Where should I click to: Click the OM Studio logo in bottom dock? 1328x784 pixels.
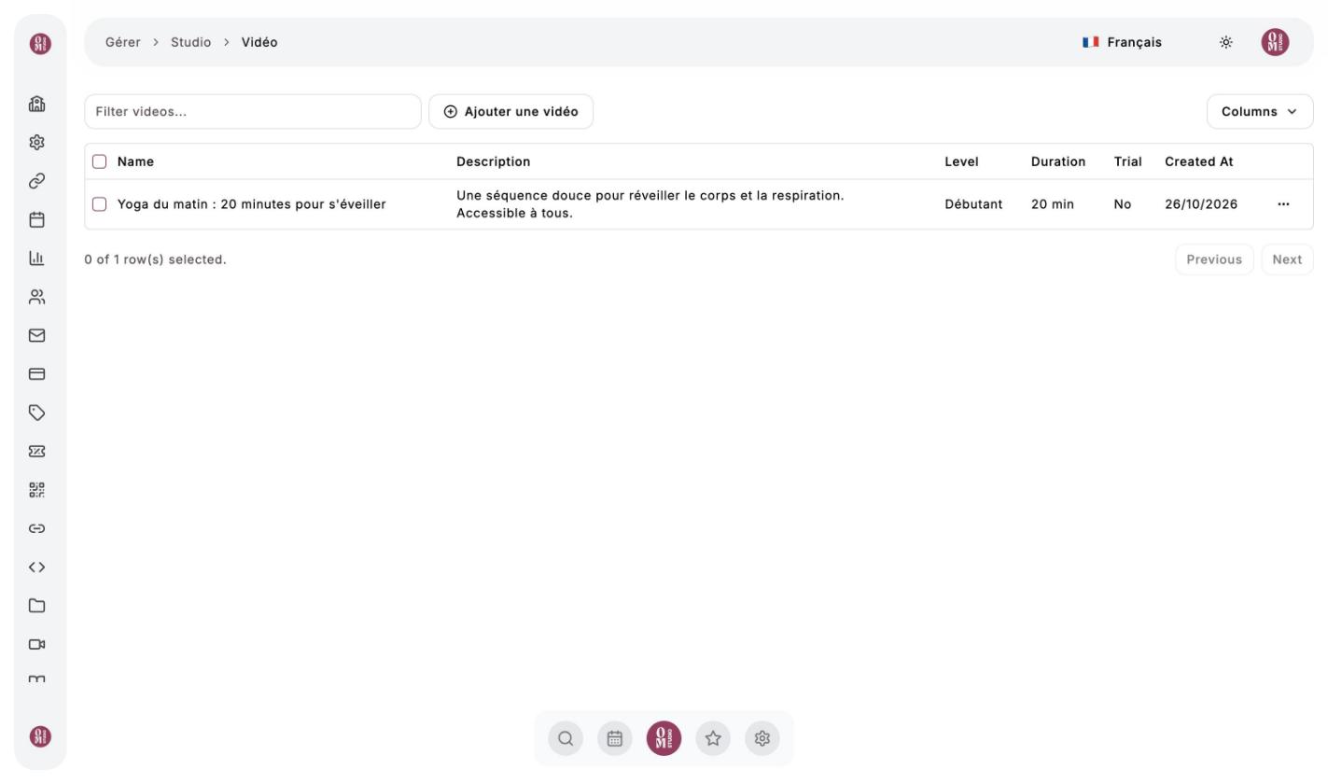[x=664, y=739]
